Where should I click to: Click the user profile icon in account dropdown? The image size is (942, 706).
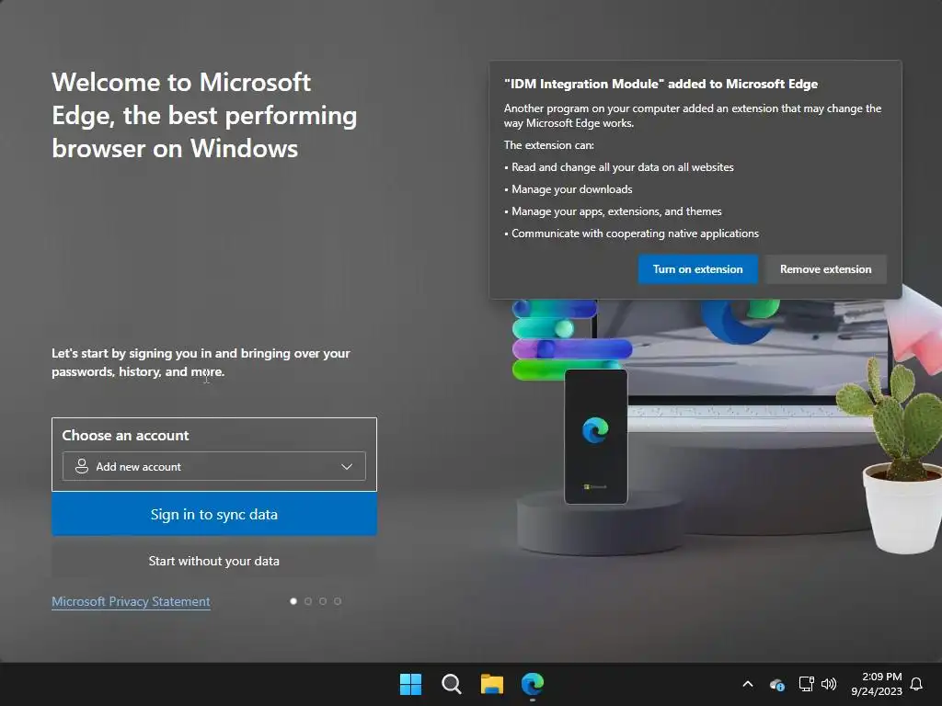point(82,466)
